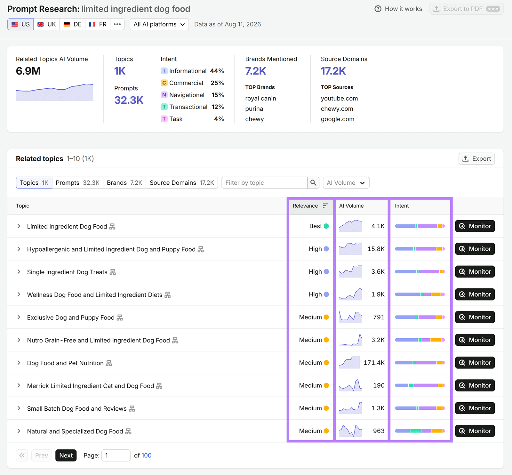Expand the Merrick Limited Ingredient row
The height and width of the screenshot is (475, 512).
point(19,385)
